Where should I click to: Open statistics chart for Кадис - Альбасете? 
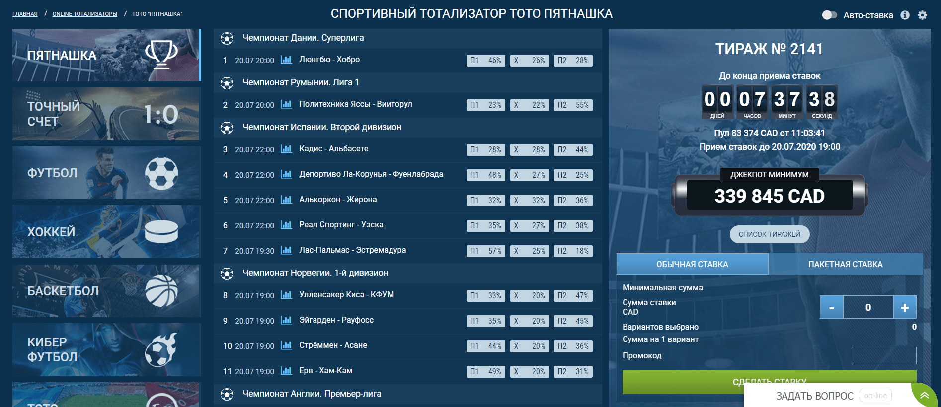pyautogui.click(x=286, y=149)
